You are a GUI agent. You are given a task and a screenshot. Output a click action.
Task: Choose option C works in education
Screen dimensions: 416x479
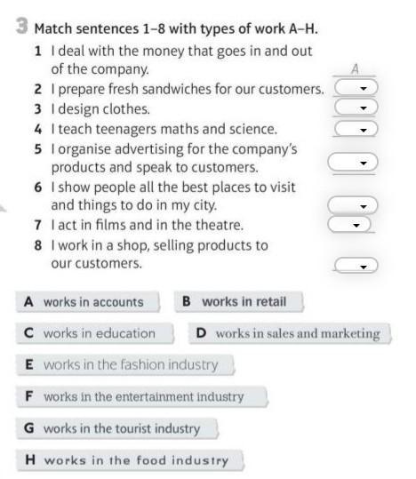95,333
